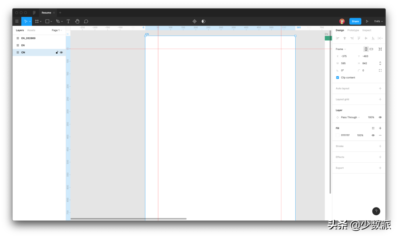This screenshot has width=398, height=237.
Task: Click Align right icon
Action: pos(352,38)
